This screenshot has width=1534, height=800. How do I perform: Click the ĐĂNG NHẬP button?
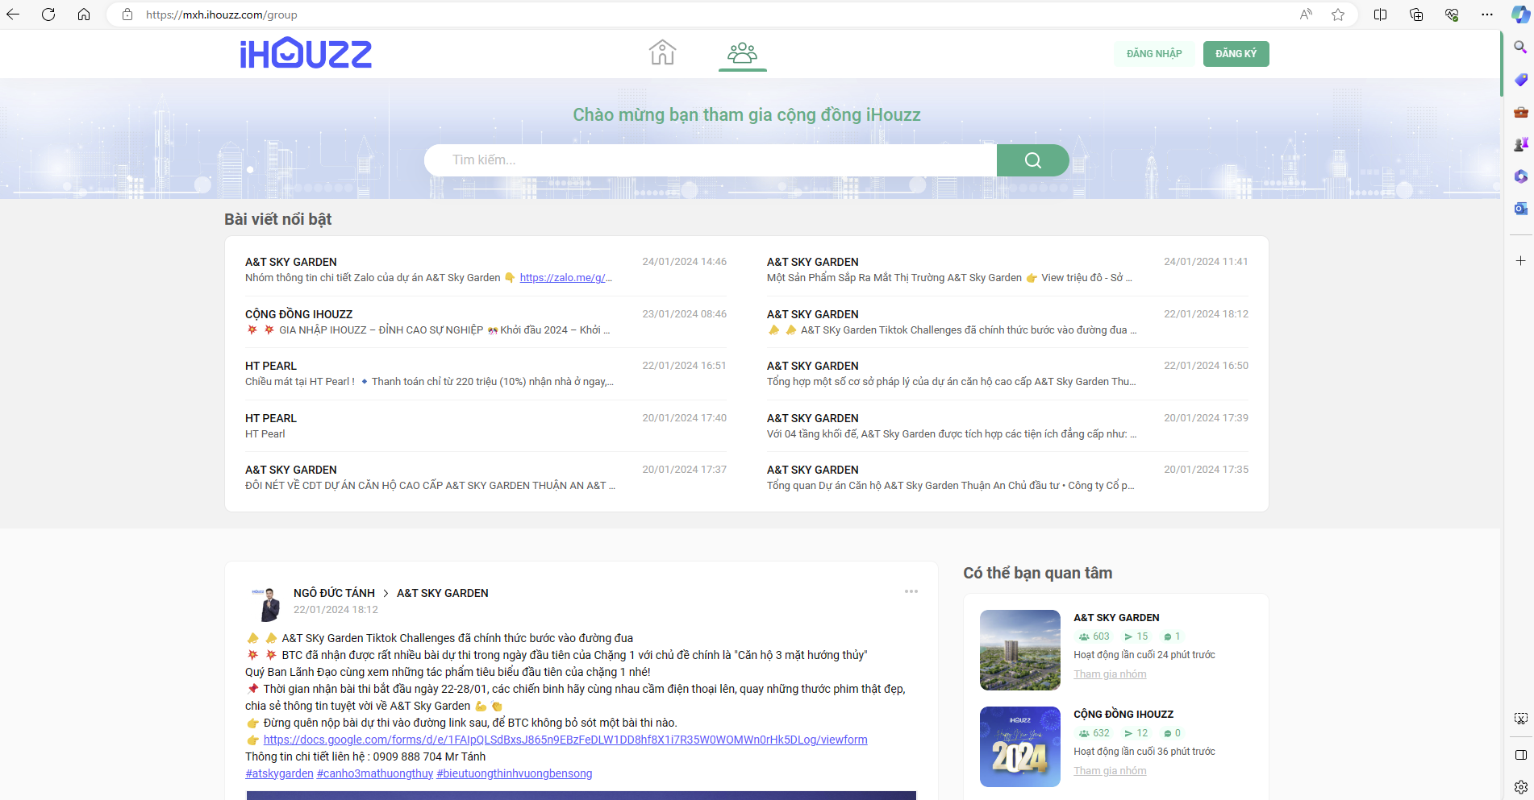pos(1154,54)
